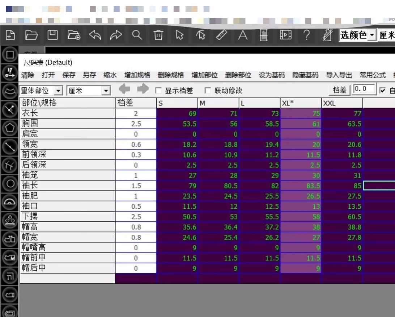Click 增加规格 menu item
Viewport: 395px width, 317px height.
[x=137, y=75]
